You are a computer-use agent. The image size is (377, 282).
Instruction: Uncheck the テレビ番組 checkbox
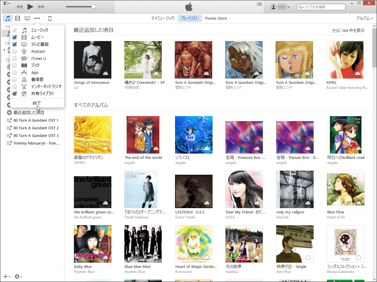click(15, 44)
